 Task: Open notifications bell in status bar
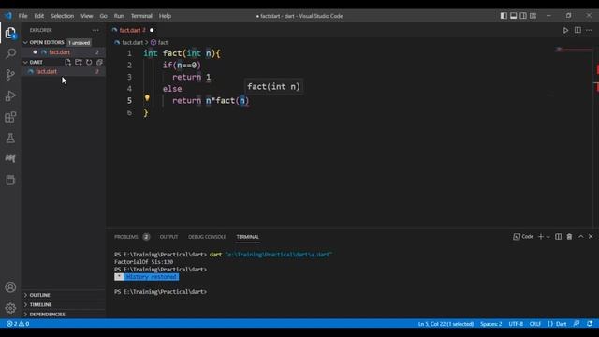[x=590, y=324]
